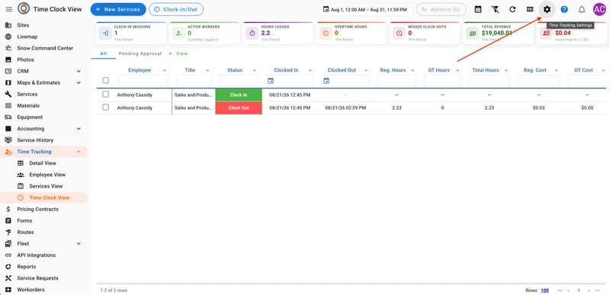Toggle the select-all rows checkbox

[105, 81]
